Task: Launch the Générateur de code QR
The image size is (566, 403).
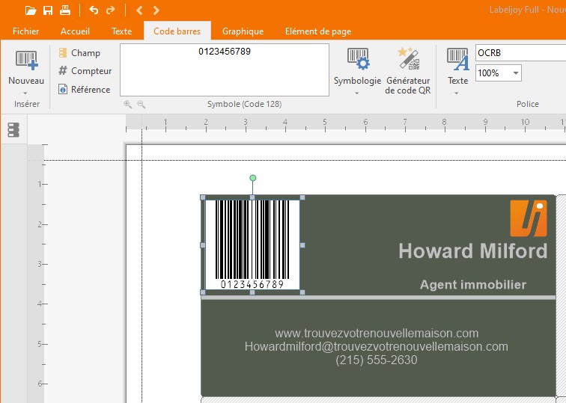Action: [x=408, y=70]
